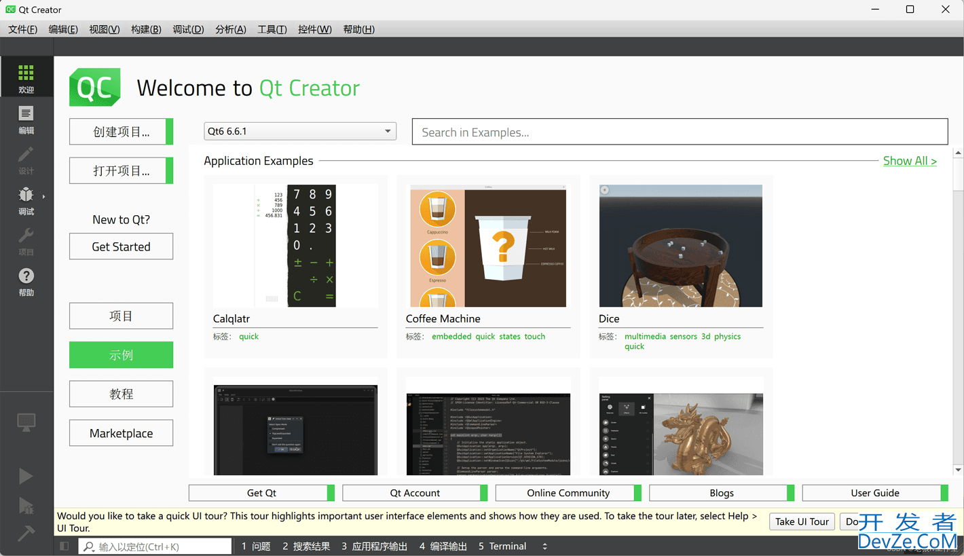Viewport: 964px width, 556px height.
Task: Click the Take UI Tour button
Action: click(802, 521)
